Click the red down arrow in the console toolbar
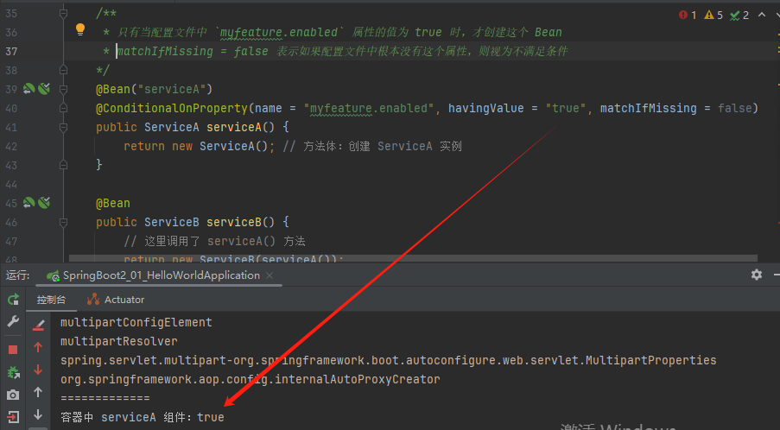This screenshot has width=780, height=430. (38, 370)
